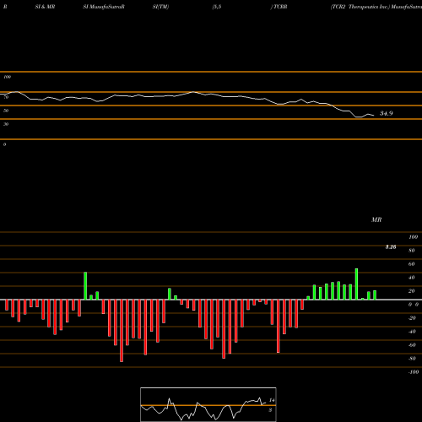The width and height of the screenshot is (422, 422).
Task: Click the SI(TM) header text
Action: click(x=160, y=7)
